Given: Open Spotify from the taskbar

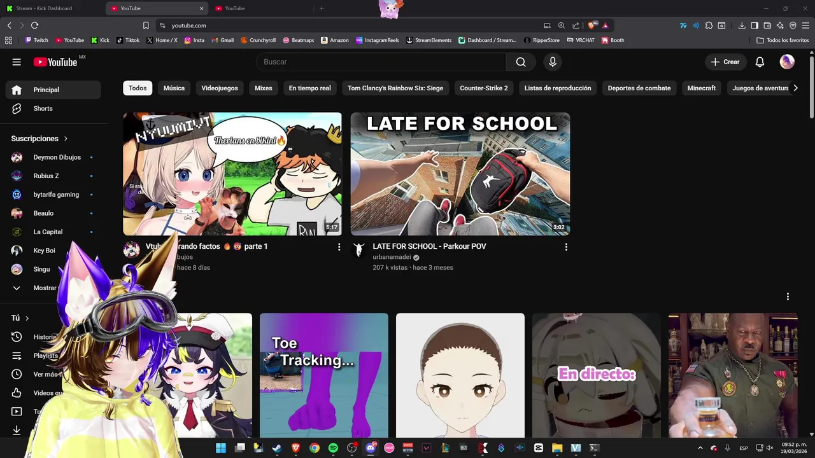Looking at the screenshot, I should [x=333, y=448].
